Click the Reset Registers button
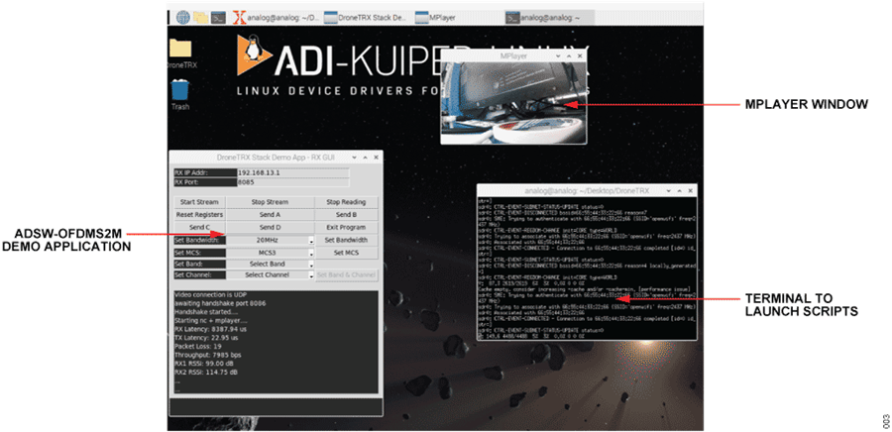This screenshot has height=432, width=892. (199, 214)
